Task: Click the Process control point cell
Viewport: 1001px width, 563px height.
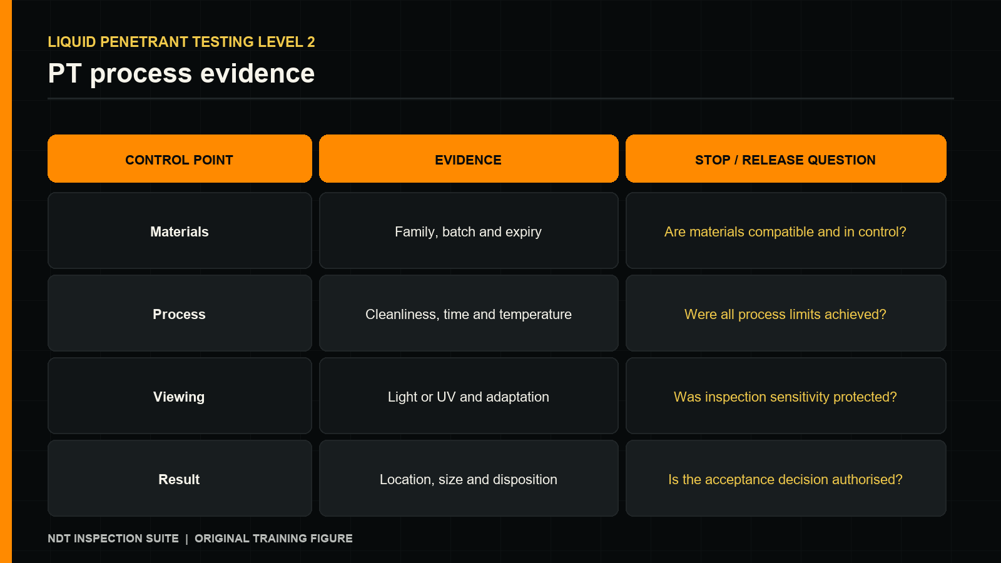Action: (180, 313)
